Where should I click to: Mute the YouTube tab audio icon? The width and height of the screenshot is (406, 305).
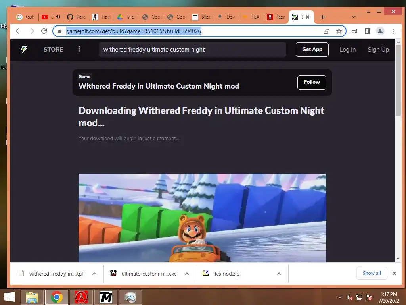coord(58,17)
